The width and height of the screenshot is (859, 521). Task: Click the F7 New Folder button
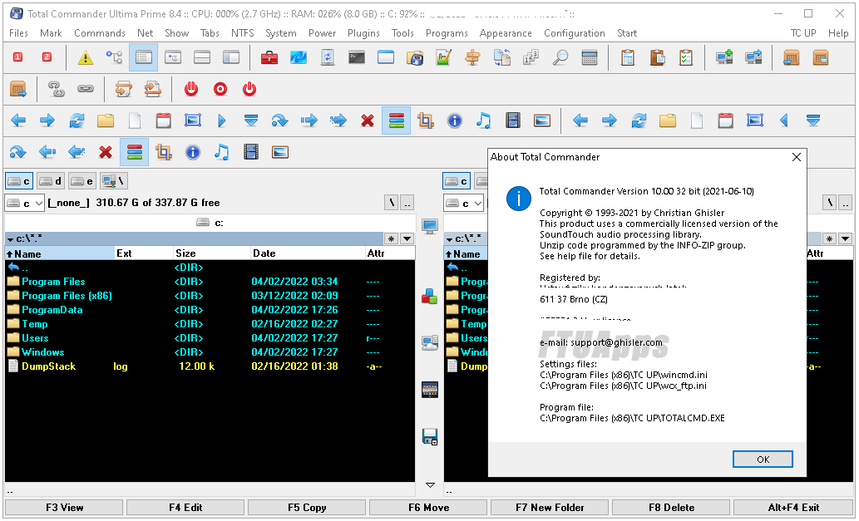coord(550,508)
